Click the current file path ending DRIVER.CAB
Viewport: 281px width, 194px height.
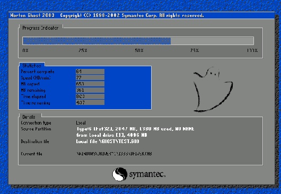114,154
